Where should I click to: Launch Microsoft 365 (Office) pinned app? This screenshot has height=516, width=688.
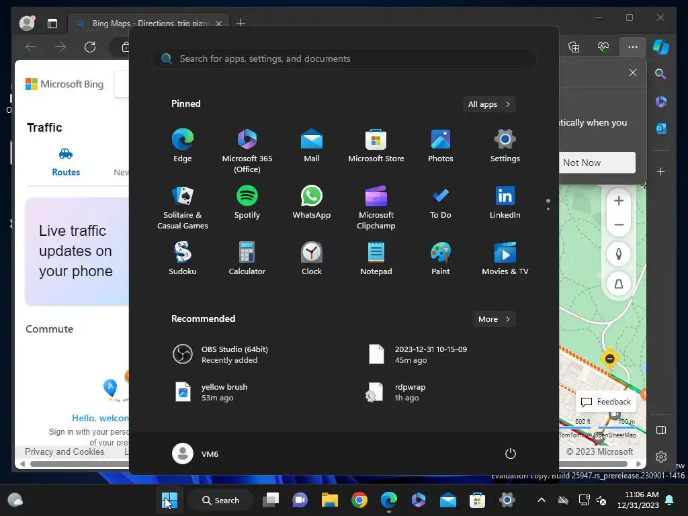click(x=247, y=150)
